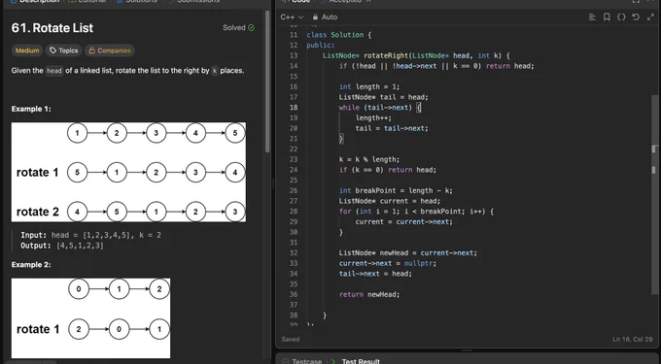
Task: Click the Medium difficulty badge
Action: pos(27,50)
